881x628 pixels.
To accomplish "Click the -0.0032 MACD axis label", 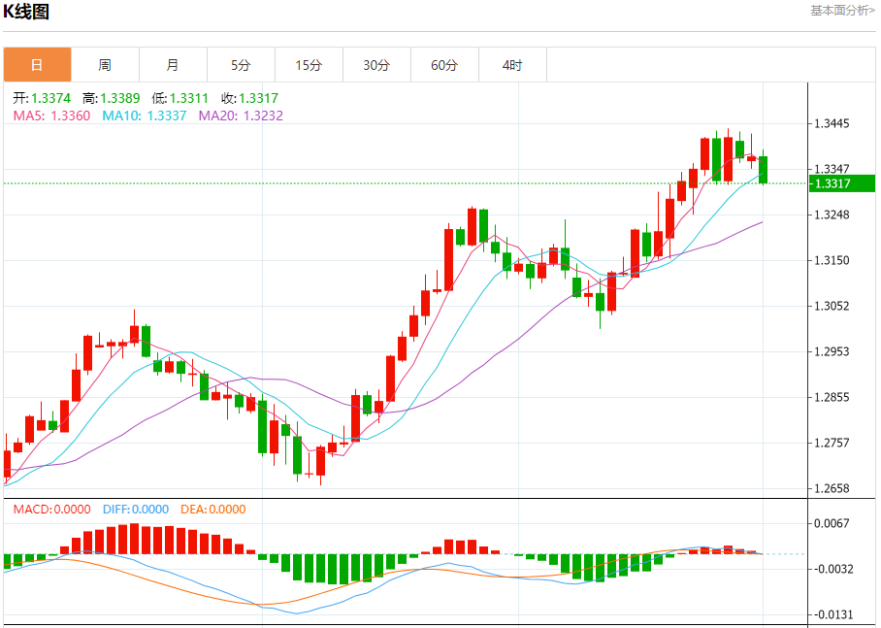I will point(833,569).
